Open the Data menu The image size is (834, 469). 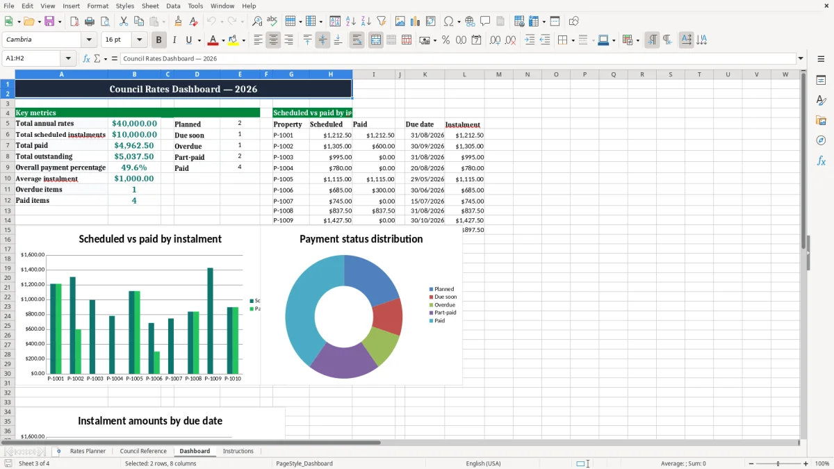(173, 6)
